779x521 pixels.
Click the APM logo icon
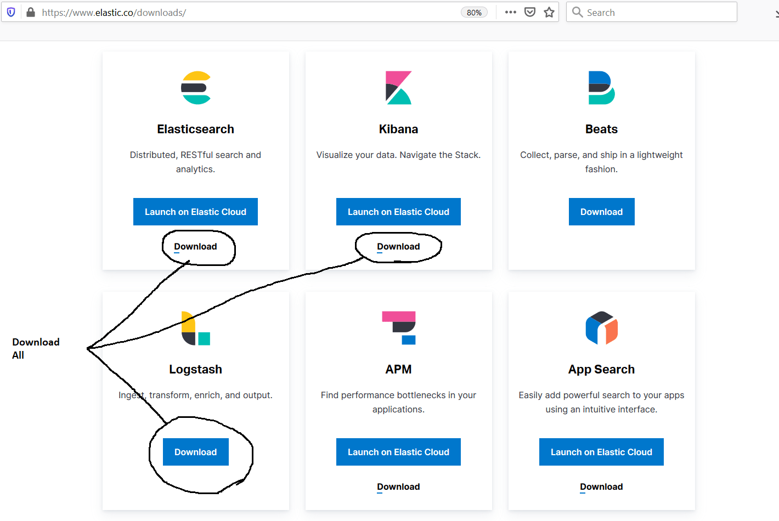[399, 328]
